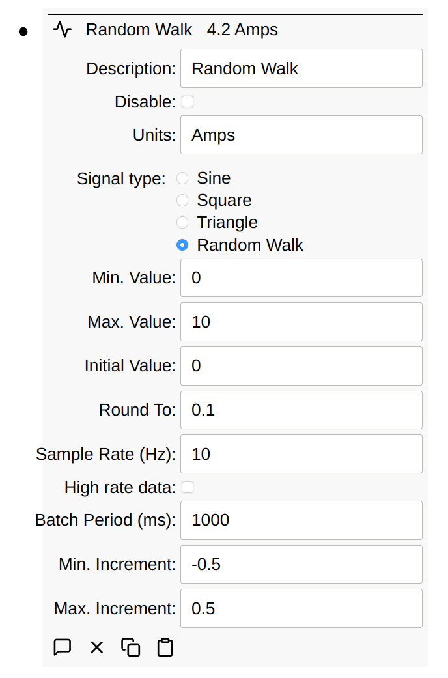Select the Sine signal type
Screen dimensions: 448x678
183,178
